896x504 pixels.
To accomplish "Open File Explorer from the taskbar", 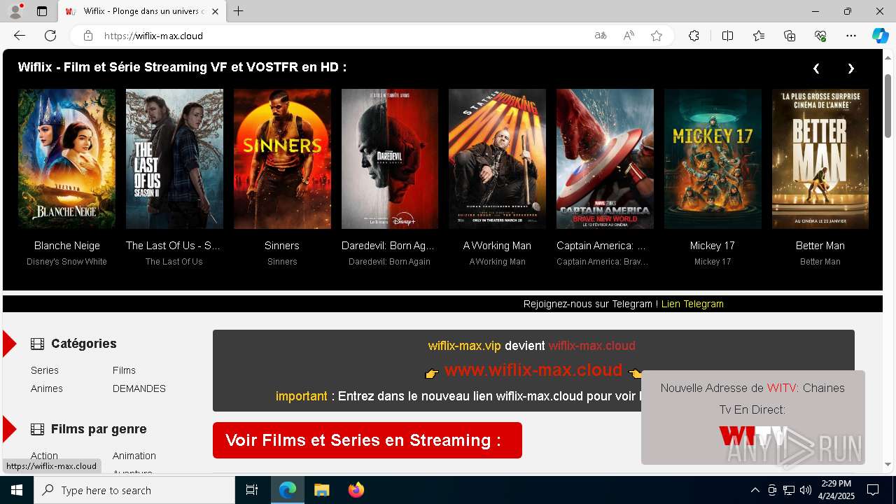I will [x=321, y=490].
